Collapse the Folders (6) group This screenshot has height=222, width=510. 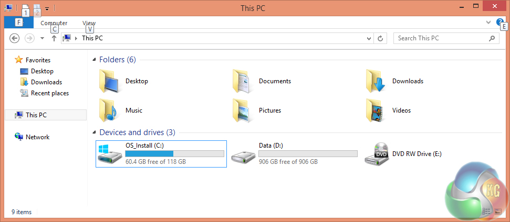[x=95, y=60]
